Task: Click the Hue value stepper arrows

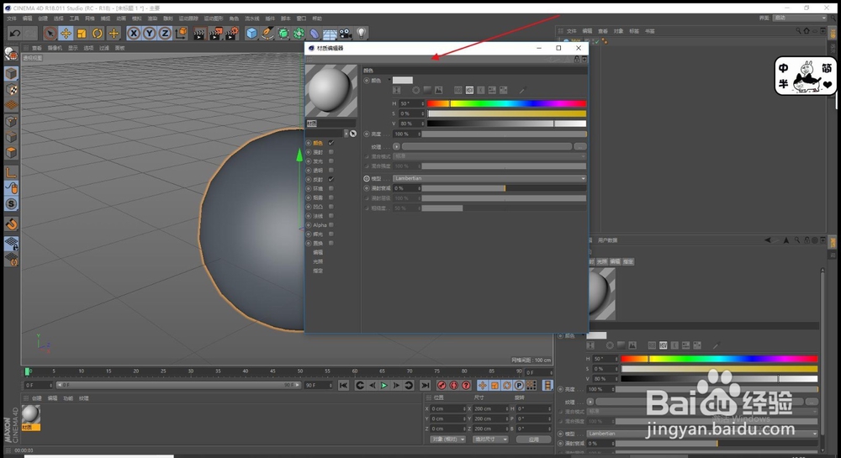Action: coord(423,103)
